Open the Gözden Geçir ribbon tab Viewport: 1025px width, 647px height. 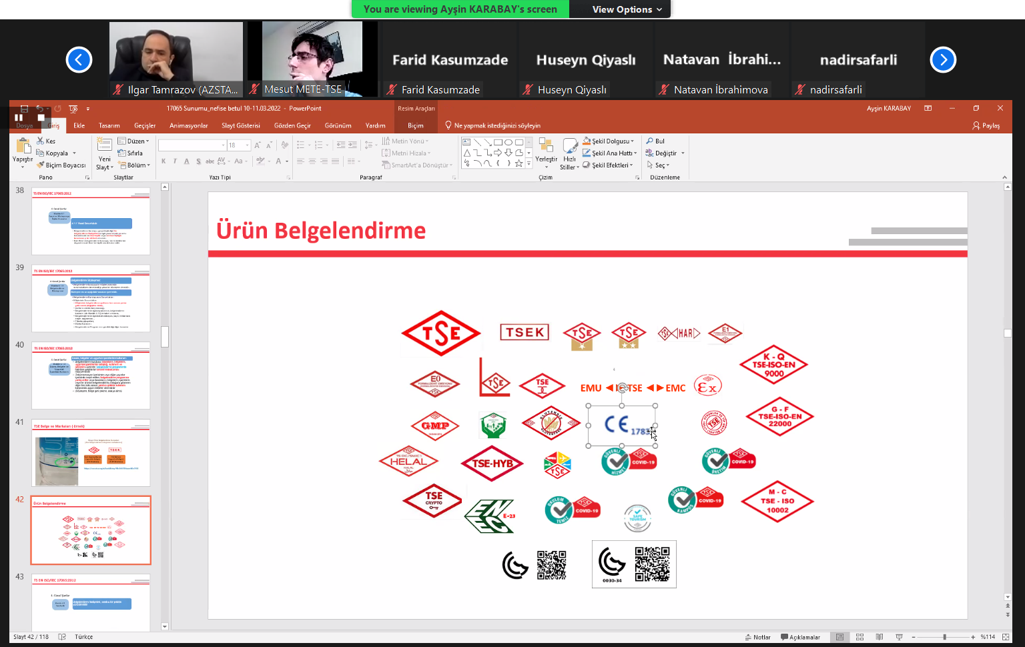(292, 125)
